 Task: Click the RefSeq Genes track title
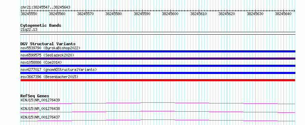[35, 96]
